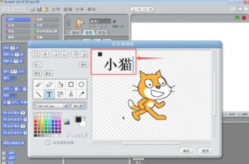Zoom out the paint canvas
The width and height of the screenshot is (249, 164).
click(68, 135)
